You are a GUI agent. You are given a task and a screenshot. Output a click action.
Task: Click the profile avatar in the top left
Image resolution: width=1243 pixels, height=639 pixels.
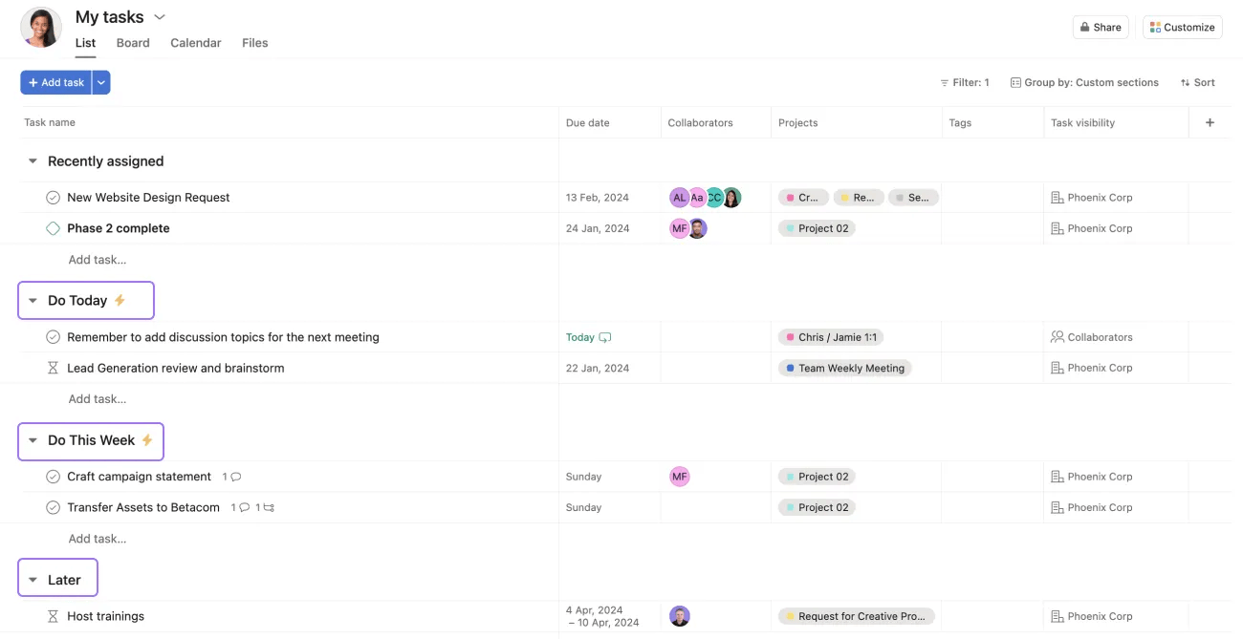(40, 28)
